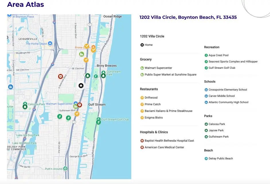Click the Gulf Stream Golf Club map label
The height and width of the screenshot is (184, 270).
[115, 120]
